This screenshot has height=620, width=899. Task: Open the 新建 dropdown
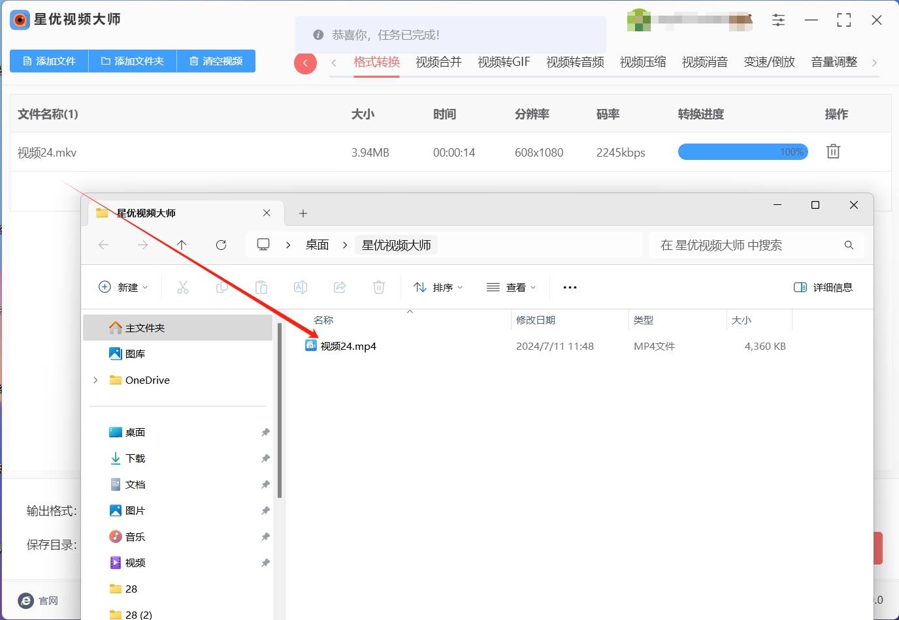click(123, 287)
